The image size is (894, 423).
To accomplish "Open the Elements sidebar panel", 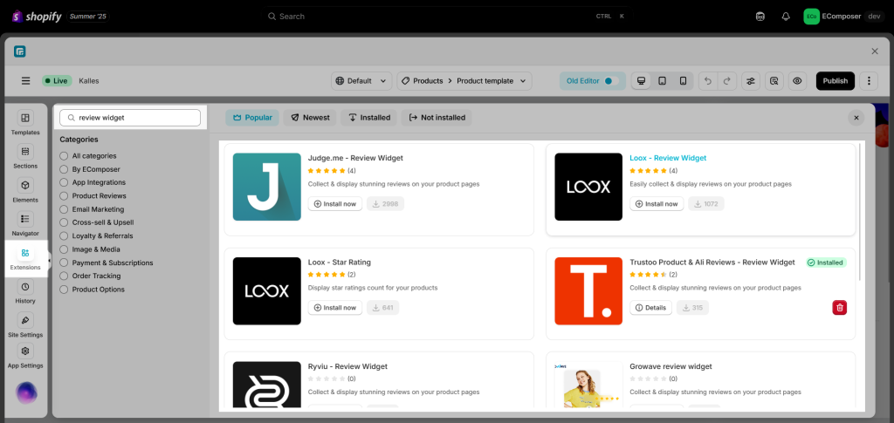I will tap(25, 190).
